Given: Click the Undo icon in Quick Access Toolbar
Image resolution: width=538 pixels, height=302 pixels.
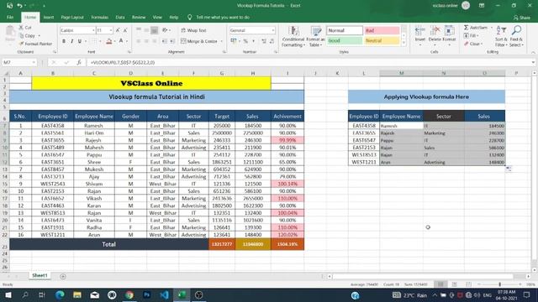Looking at the screenshot, I should coord(19,6).
